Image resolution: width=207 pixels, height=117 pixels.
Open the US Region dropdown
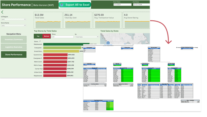(x=14, y=19)
